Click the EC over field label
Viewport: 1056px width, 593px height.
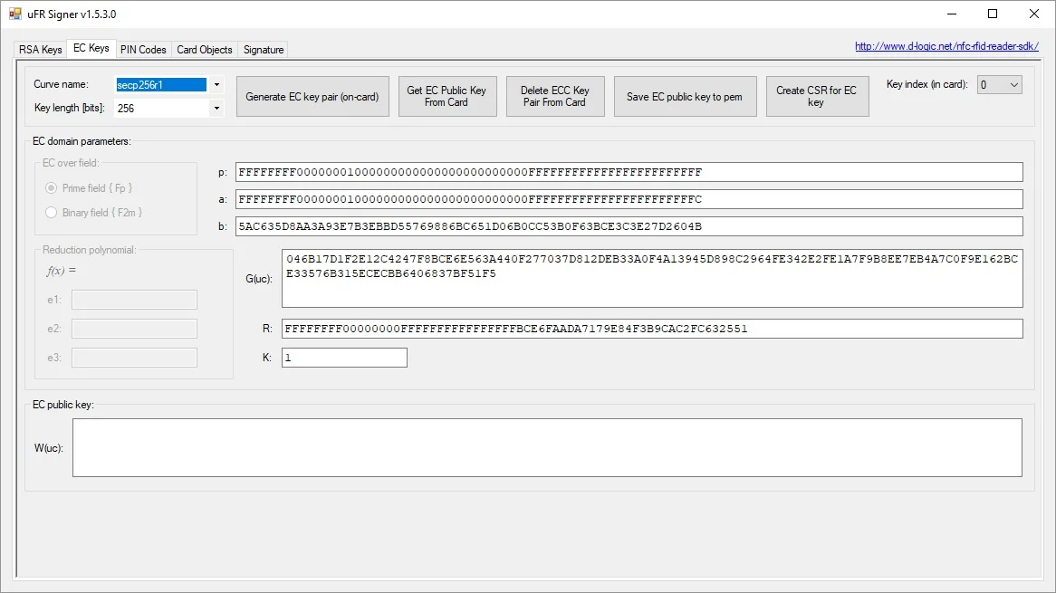point(71,163)
